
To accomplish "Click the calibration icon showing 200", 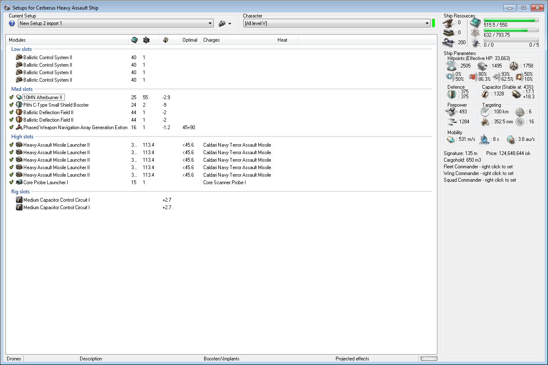I will point(448,42).
